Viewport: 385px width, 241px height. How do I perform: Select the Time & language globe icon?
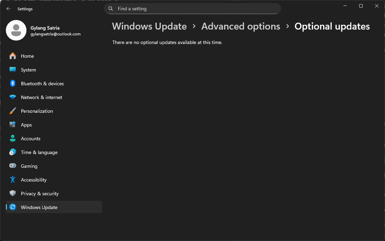(x=13, y=152)
